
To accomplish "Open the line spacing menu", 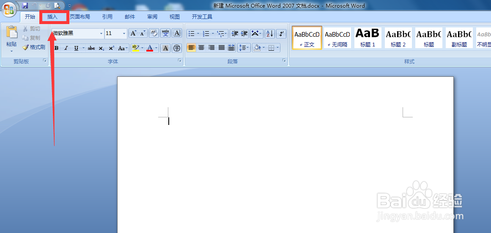I will pyautogui.click(x=244, y=48).
